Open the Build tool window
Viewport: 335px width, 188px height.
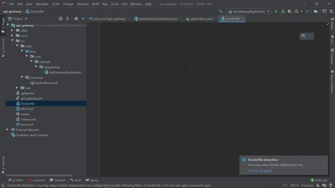click(75, 180)
